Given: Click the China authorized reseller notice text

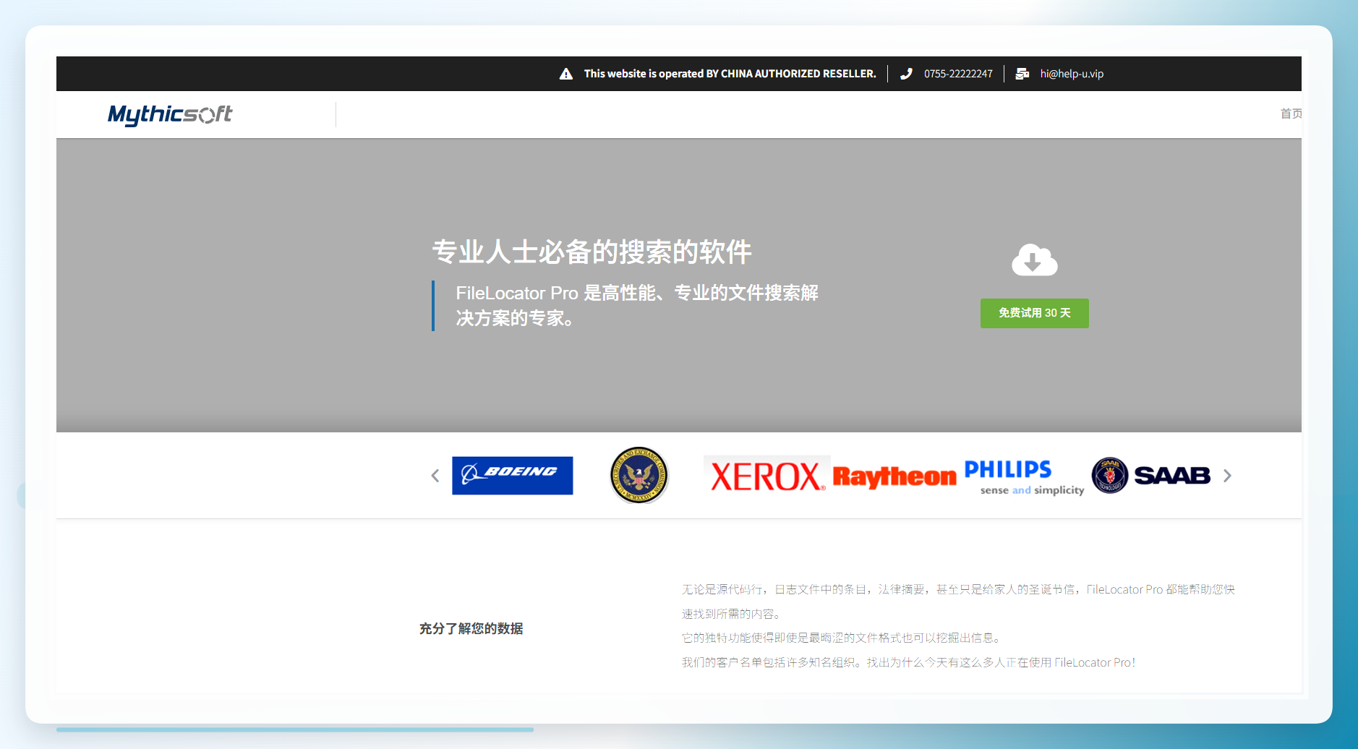Looking at the screenshot, I should point(730,74).
